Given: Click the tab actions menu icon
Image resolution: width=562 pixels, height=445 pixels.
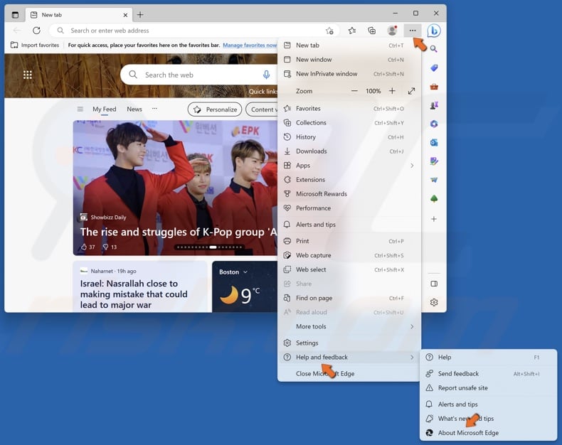Looking at the screenshot, I should click(x=15, y=15).
